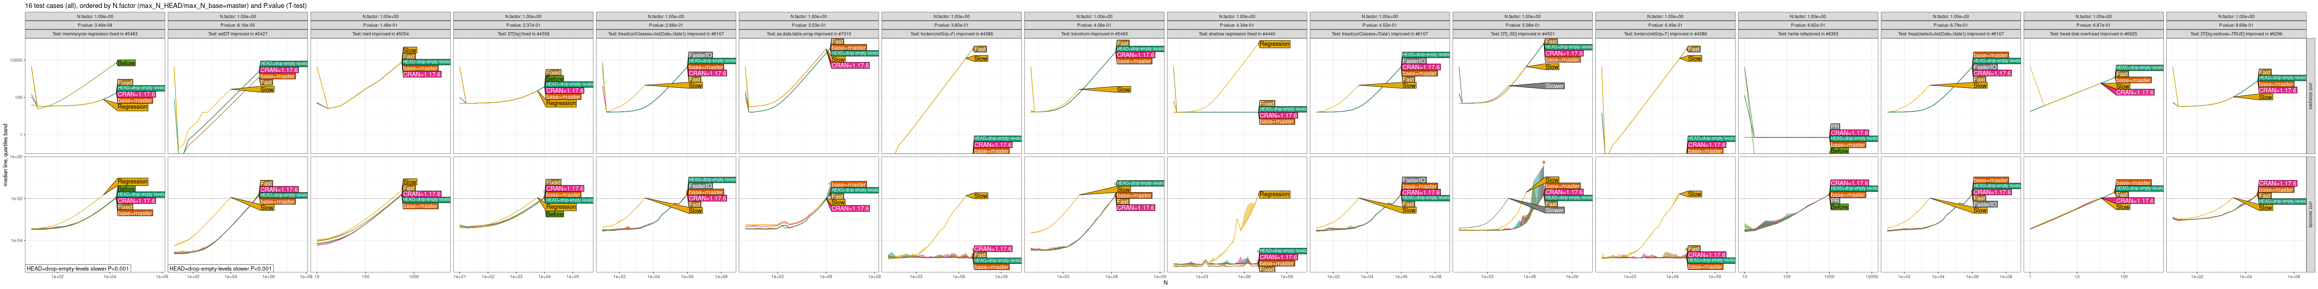Viewport: 2318px width, 289px height.
Task: Select the fwrite refactored in #6393 header
Action: (1807, 34)
